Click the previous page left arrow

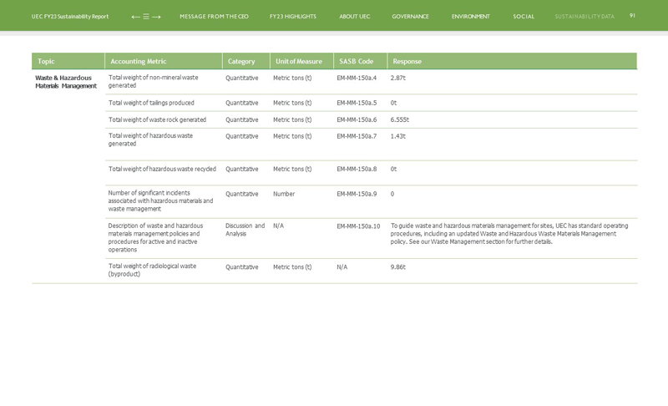tap(135, 17)
